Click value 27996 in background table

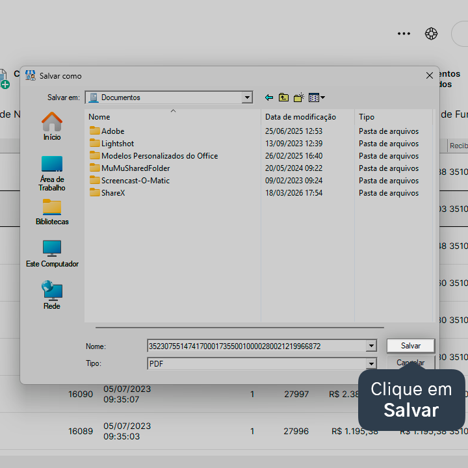(296, 431)
